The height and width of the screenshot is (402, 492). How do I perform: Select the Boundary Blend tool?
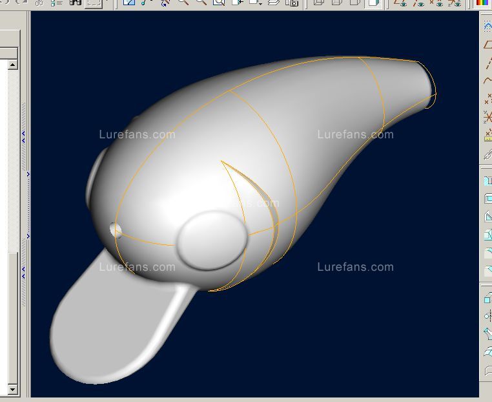pos(488,352)
